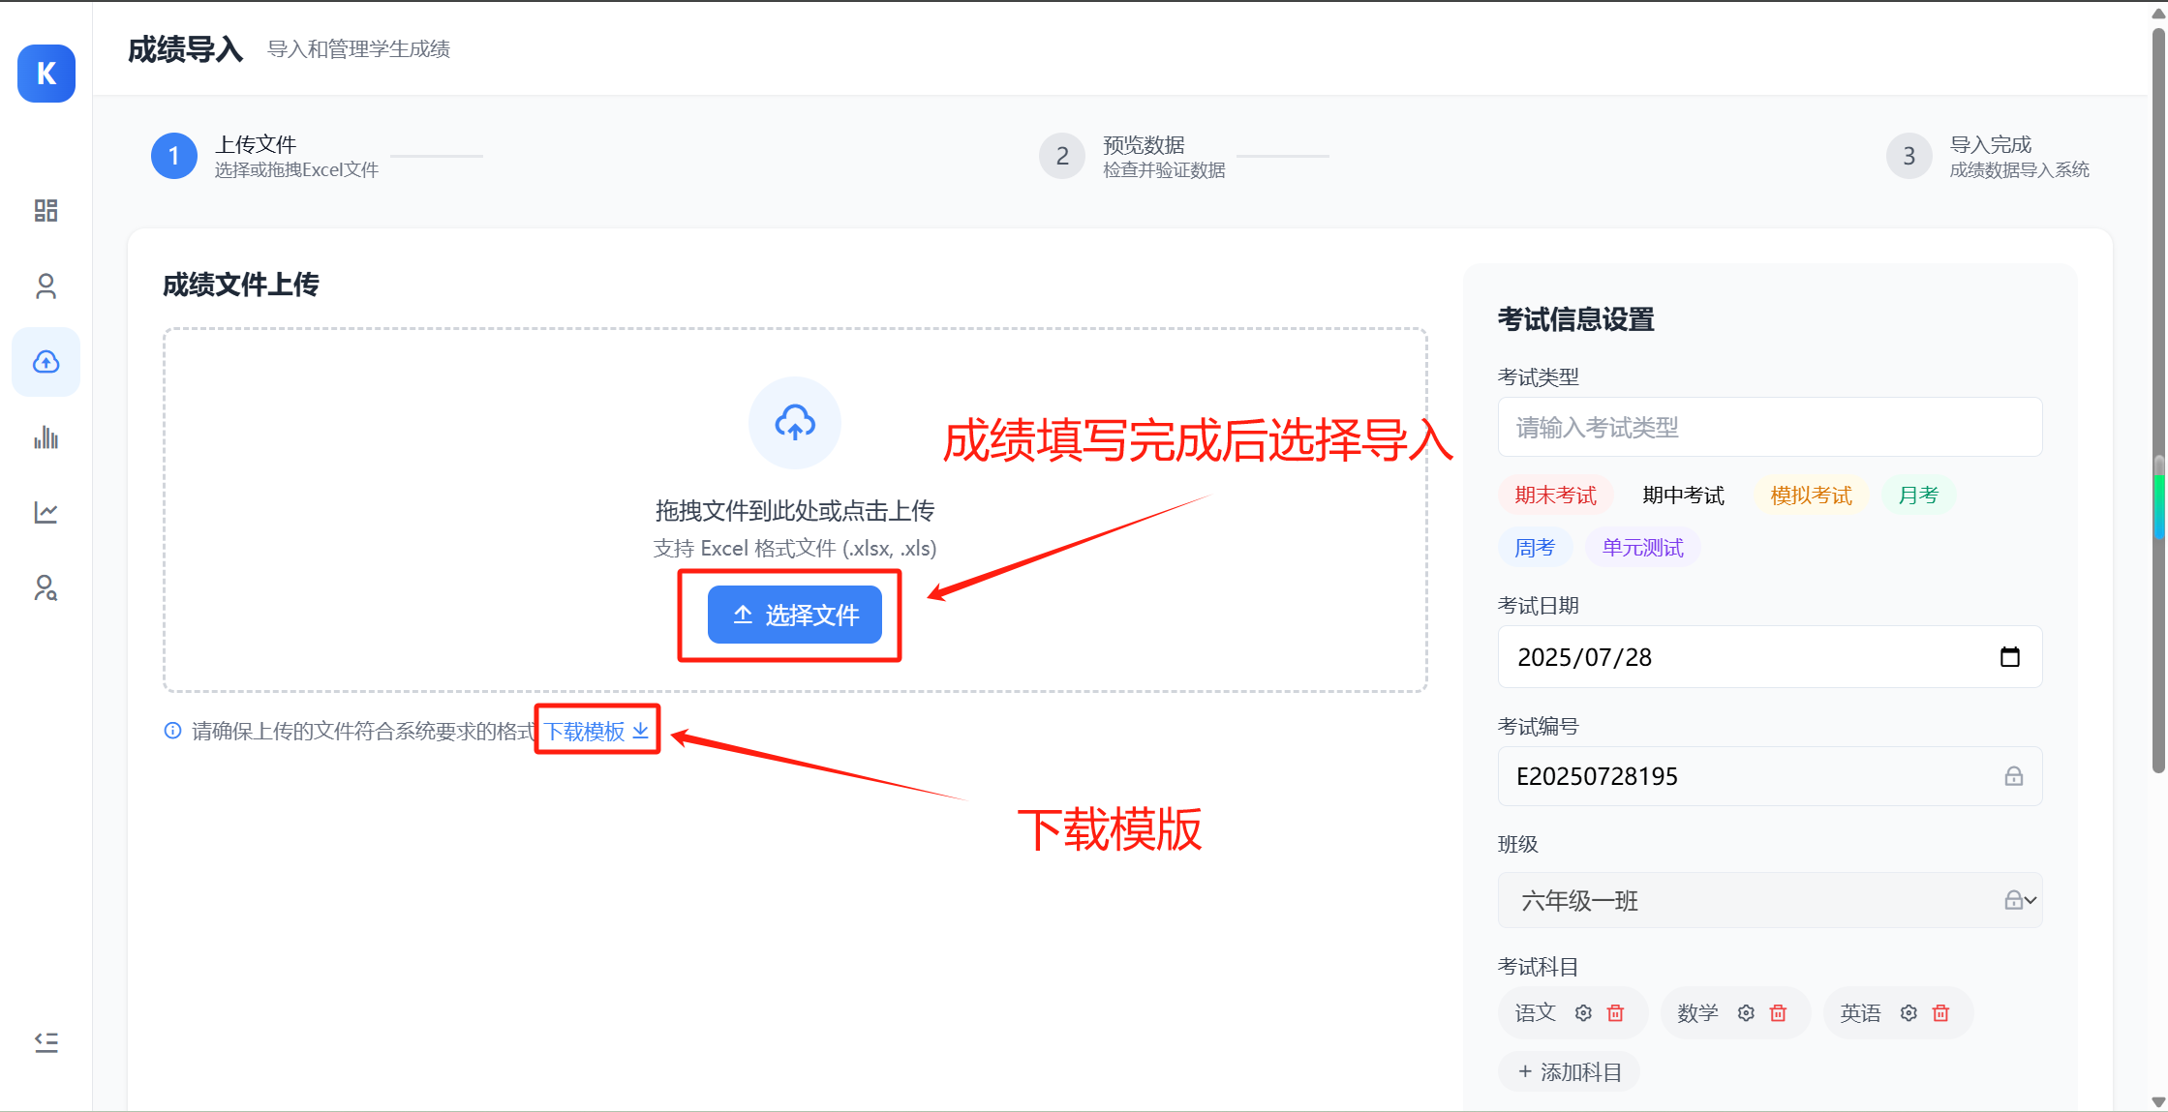
Task: Select the highlighted upload sidebar icon
Action: (x=46, y=362)
